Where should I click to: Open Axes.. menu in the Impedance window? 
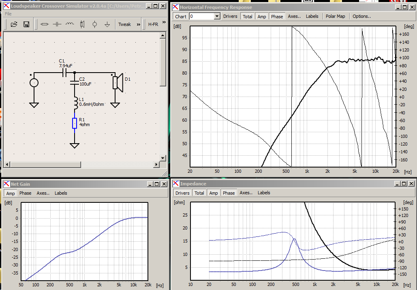click(x=246, y=193)
